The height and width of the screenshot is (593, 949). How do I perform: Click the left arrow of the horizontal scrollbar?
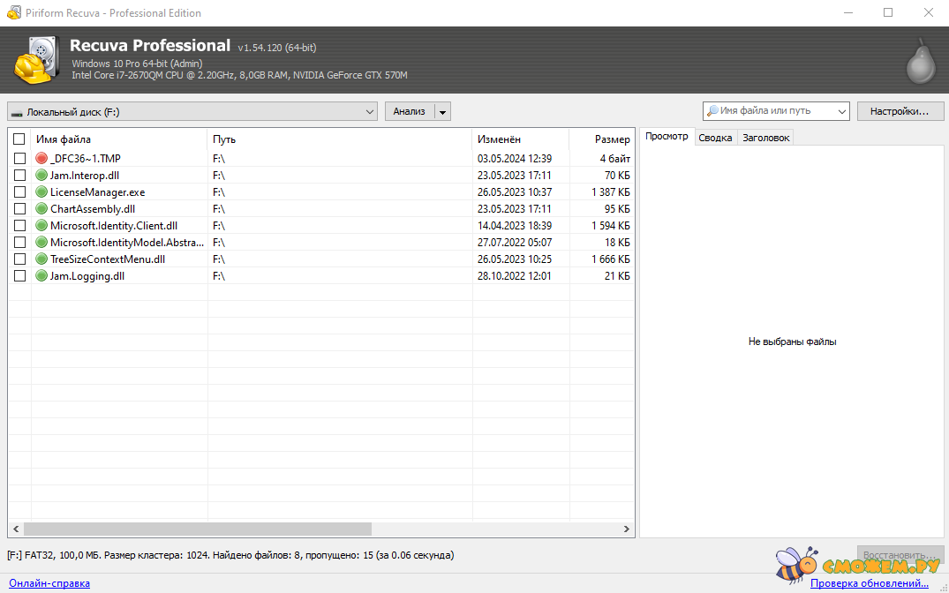[16, 529]
